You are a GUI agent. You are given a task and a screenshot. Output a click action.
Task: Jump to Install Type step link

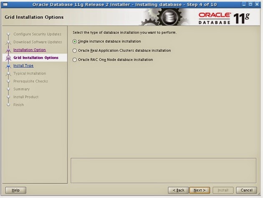[x=23, y=65]
